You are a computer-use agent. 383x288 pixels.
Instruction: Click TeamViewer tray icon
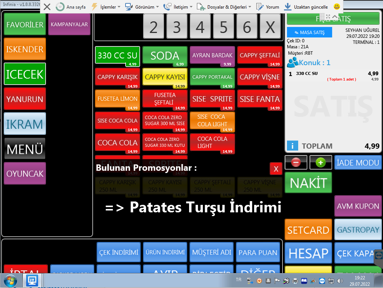(x=322, y=281)
